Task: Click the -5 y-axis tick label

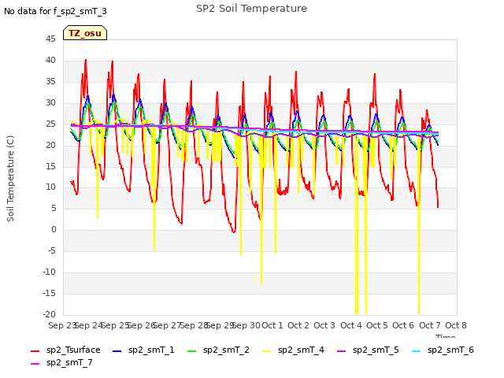Action: click(52, 251)
